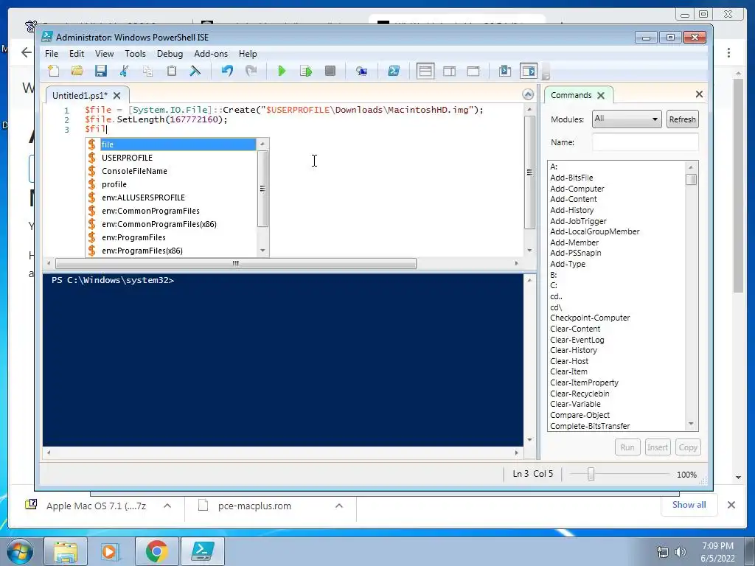Click the New Remote PowerShell Tab icon
This screenshot has width=755, height=566.
[361, 71]
